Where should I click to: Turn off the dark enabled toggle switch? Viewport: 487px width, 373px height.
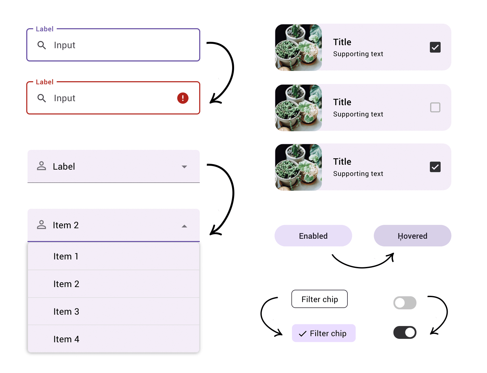[405, 332]
